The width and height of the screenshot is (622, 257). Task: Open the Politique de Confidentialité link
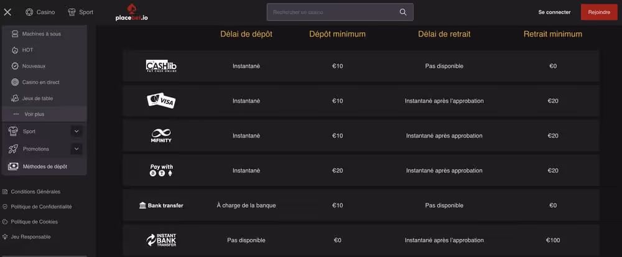41,207
